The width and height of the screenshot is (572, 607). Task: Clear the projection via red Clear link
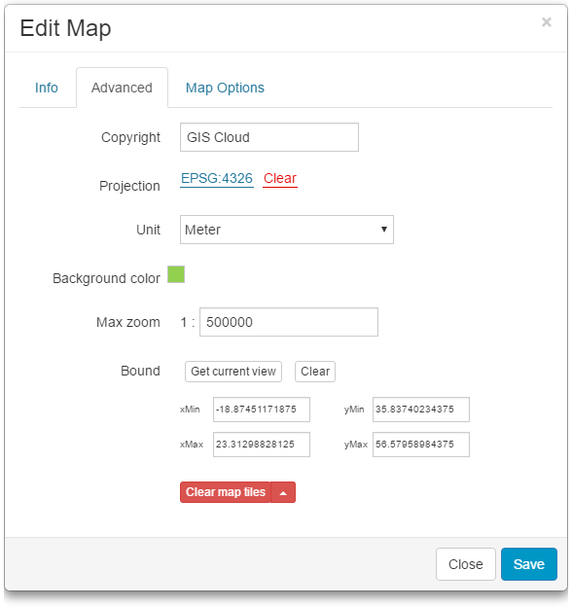coord(280,178)
